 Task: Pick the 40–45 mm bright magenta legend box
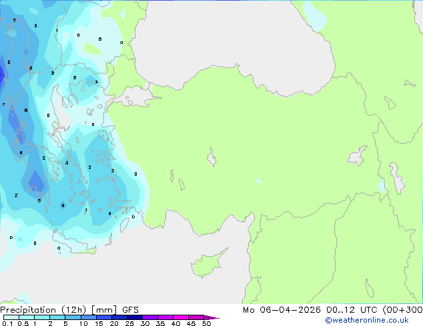click(x=181, y=317)
